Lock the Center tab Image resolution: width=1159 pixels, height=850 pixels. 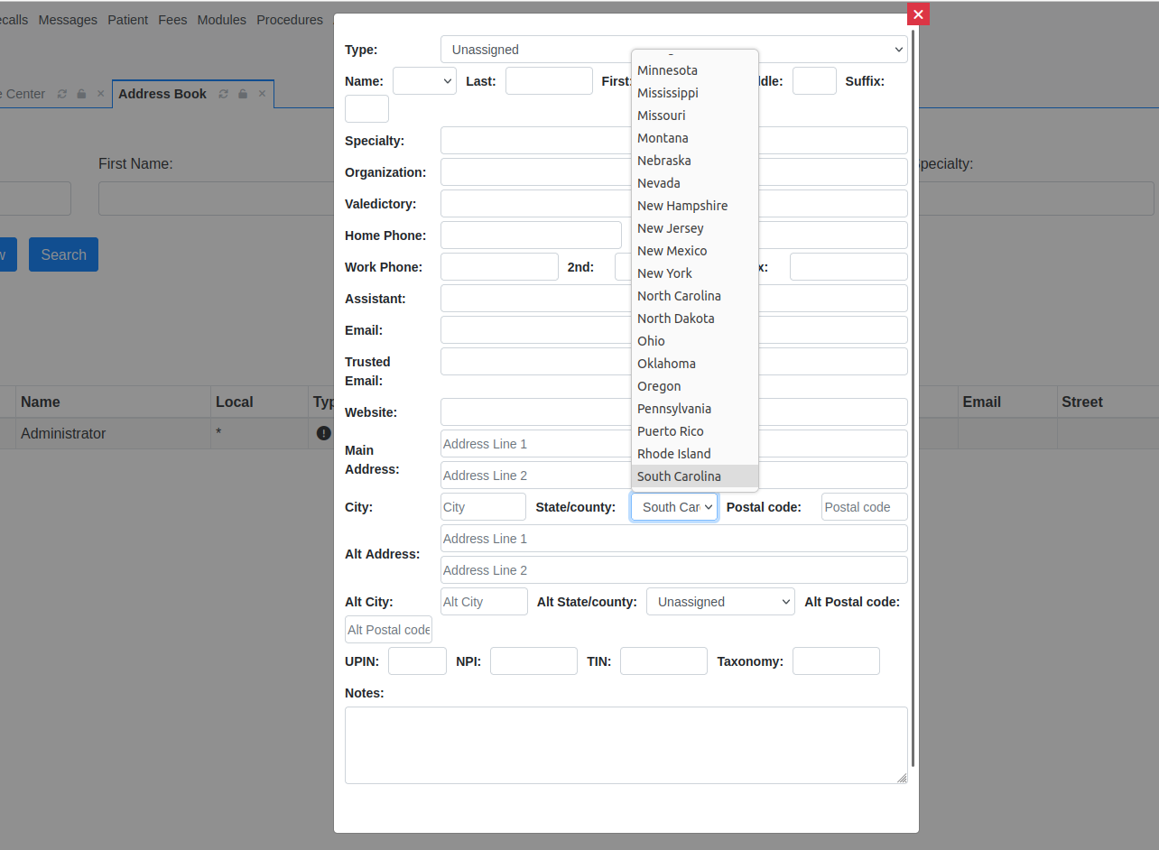click(79, 94)
